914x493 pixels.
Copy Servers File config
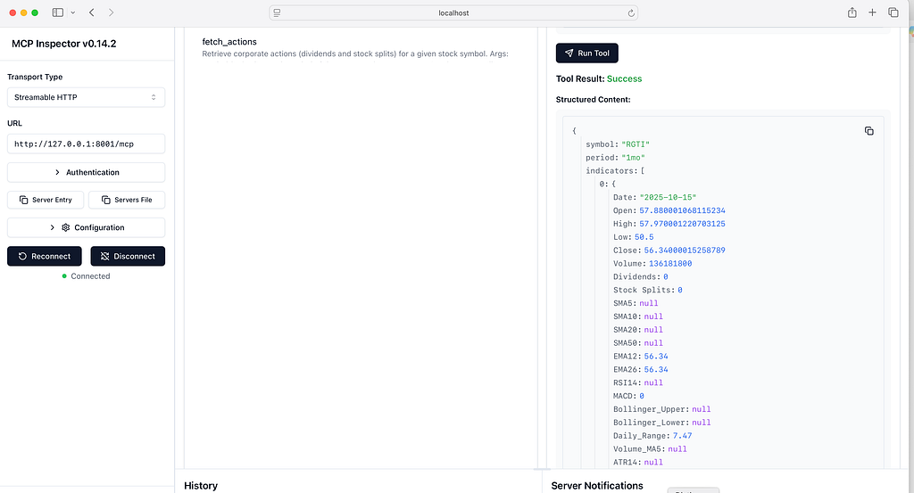(127, 200)
